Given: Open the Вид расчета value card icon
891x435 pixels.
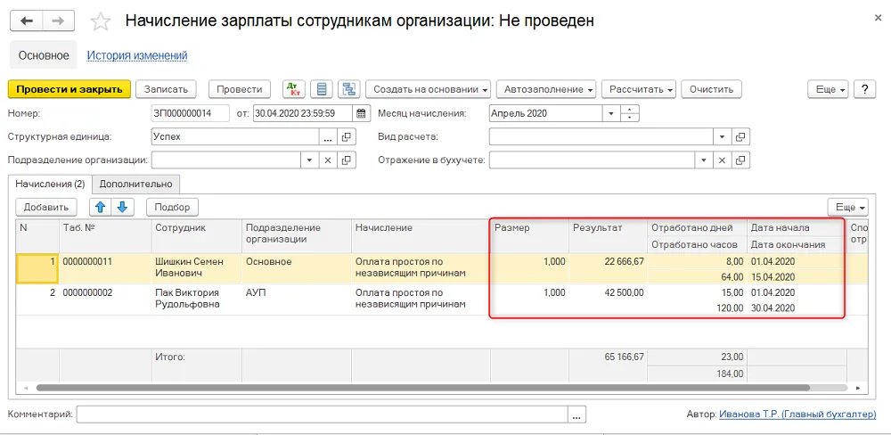Looking at the screenshot, I should click(740, 137).
